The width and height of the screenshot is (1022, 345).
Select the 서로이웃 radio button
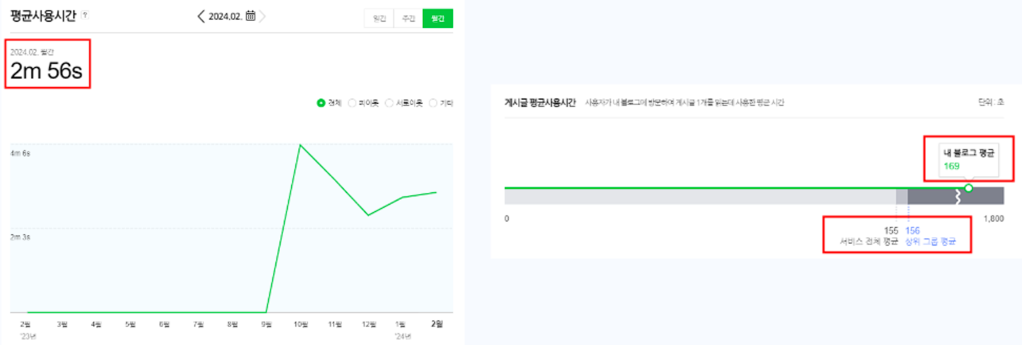(389, 103)
